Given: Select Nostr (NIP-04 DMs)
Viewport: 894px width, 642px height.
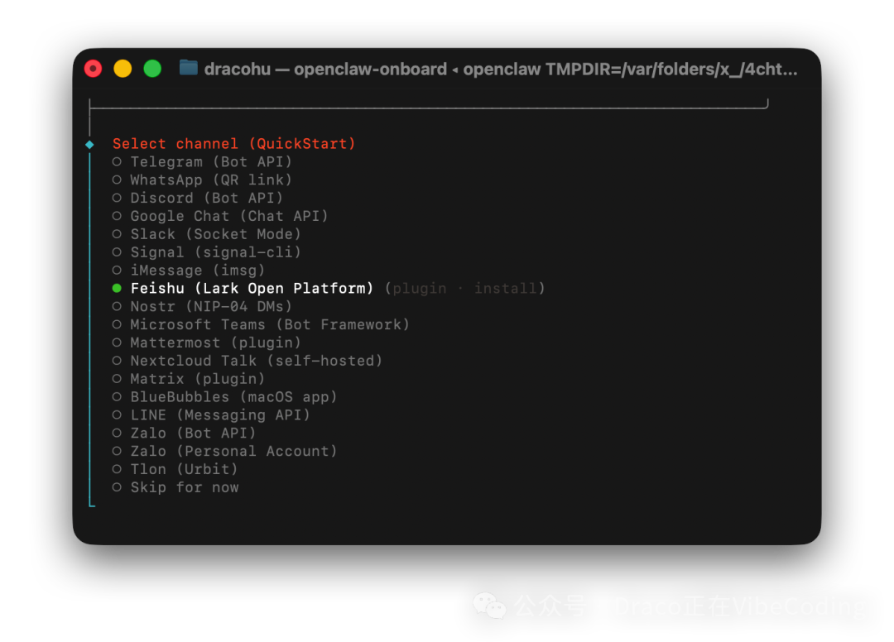Looking at the screenshot, I should point(205,306).
